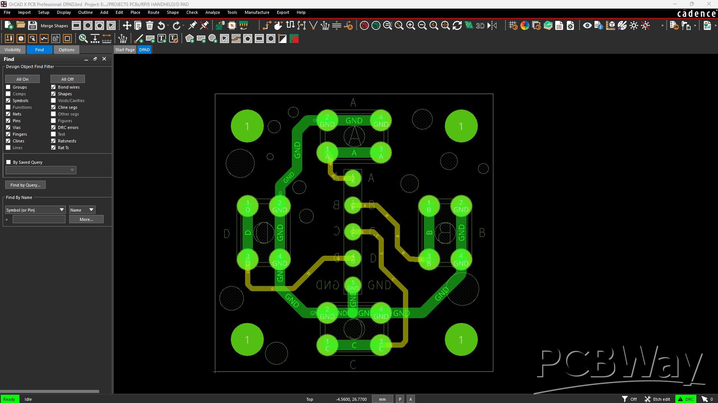718x403 pixels.
Task: Click the Refresh display icon
Action: pos(457,25)
